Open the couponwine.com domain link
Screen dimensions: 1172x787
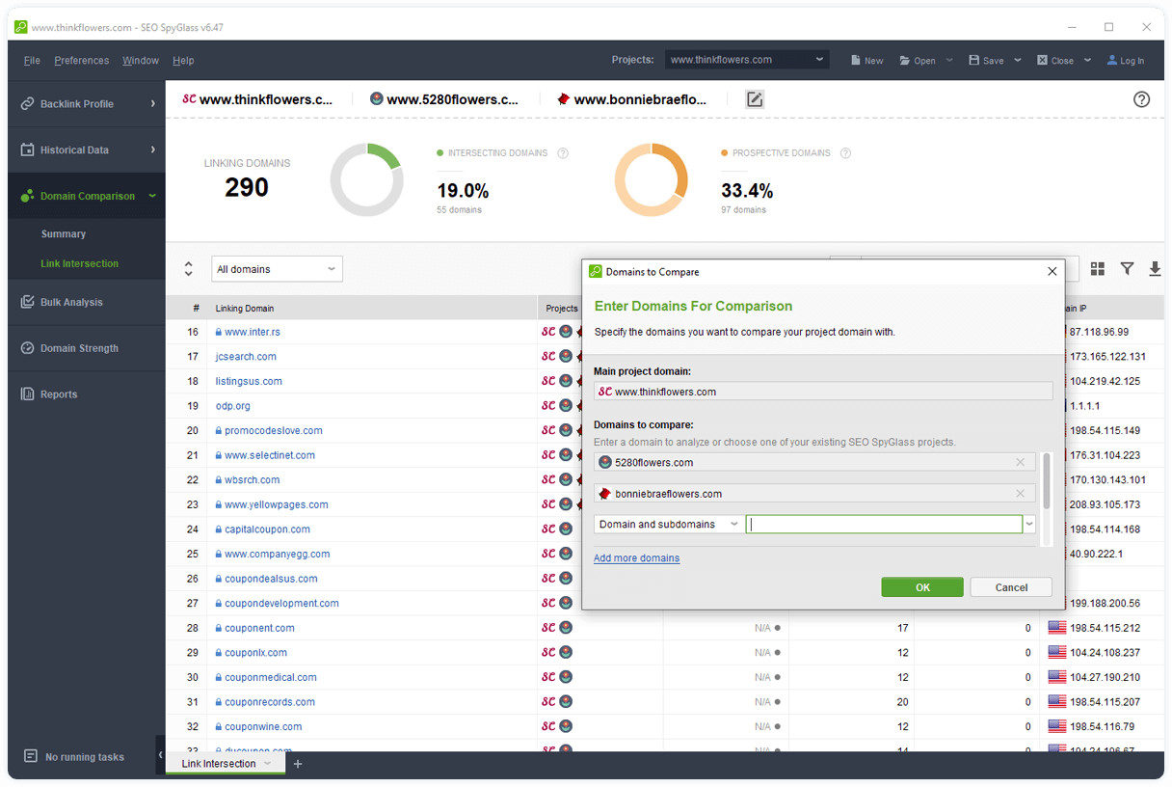[x=263, y=727]
